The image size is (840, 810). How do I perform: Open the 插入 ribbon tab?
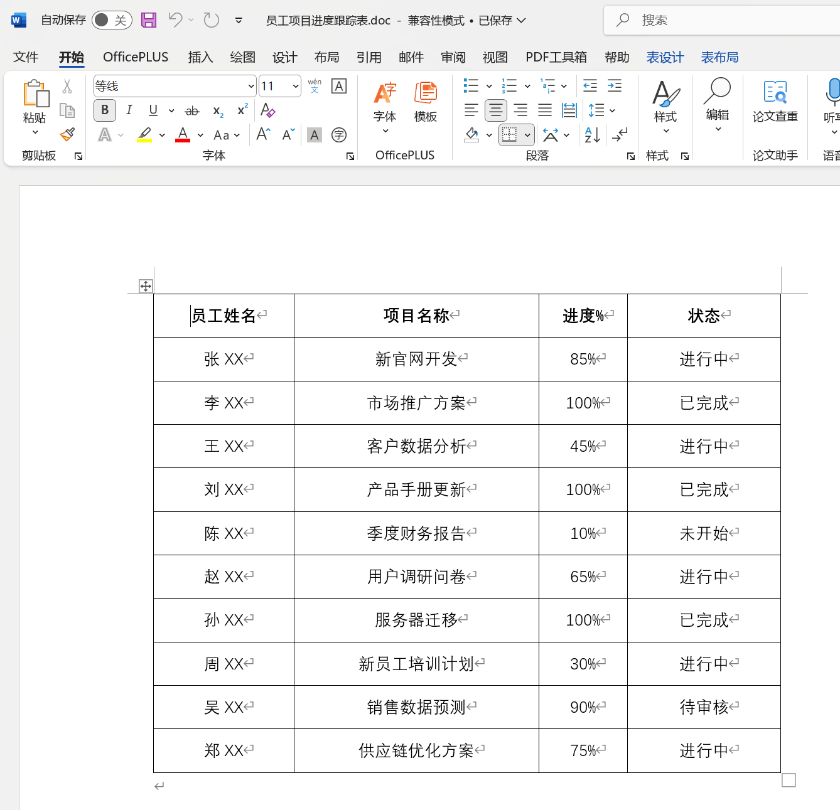(200, 57)
